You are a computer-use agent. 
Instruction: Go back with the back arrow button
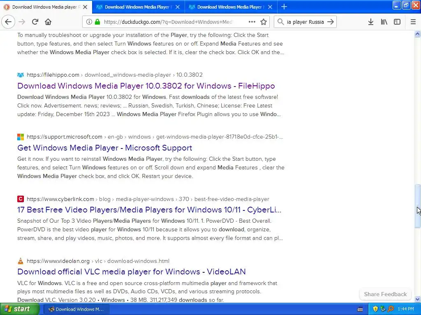8,22
